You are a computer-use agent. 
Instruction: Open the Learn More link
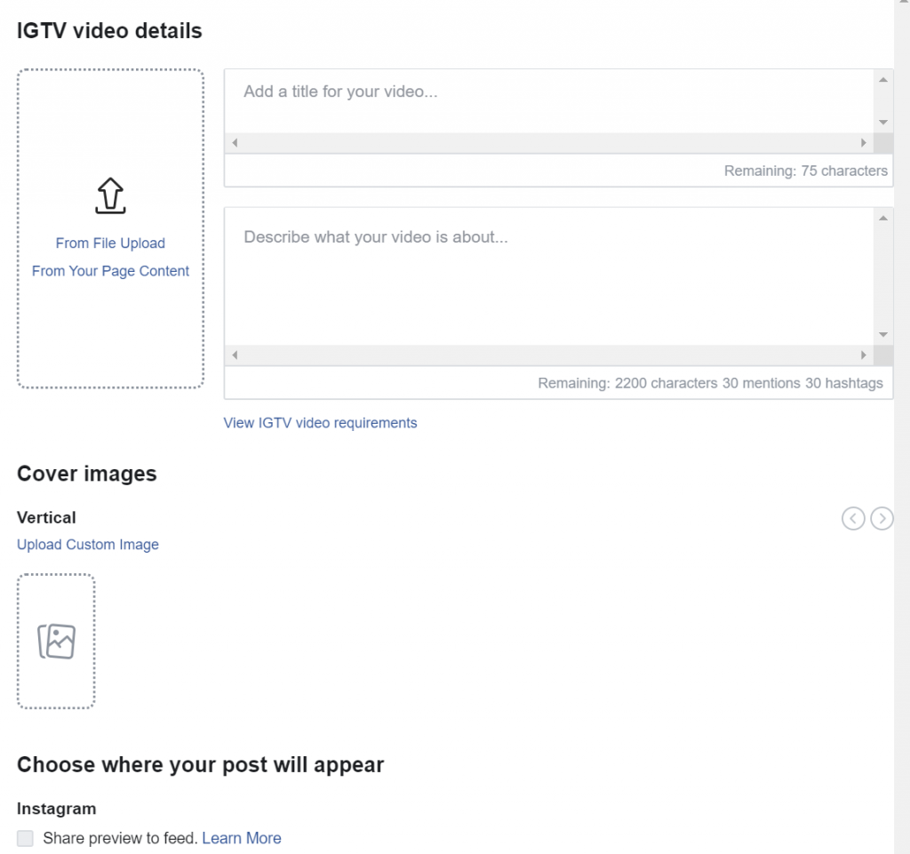[242, 838]
